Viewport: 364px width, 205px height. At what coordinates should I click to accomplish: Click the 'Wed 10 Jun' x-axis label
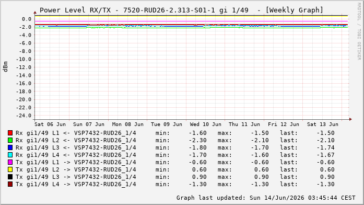pyautogui.click(x=205, y=124)
